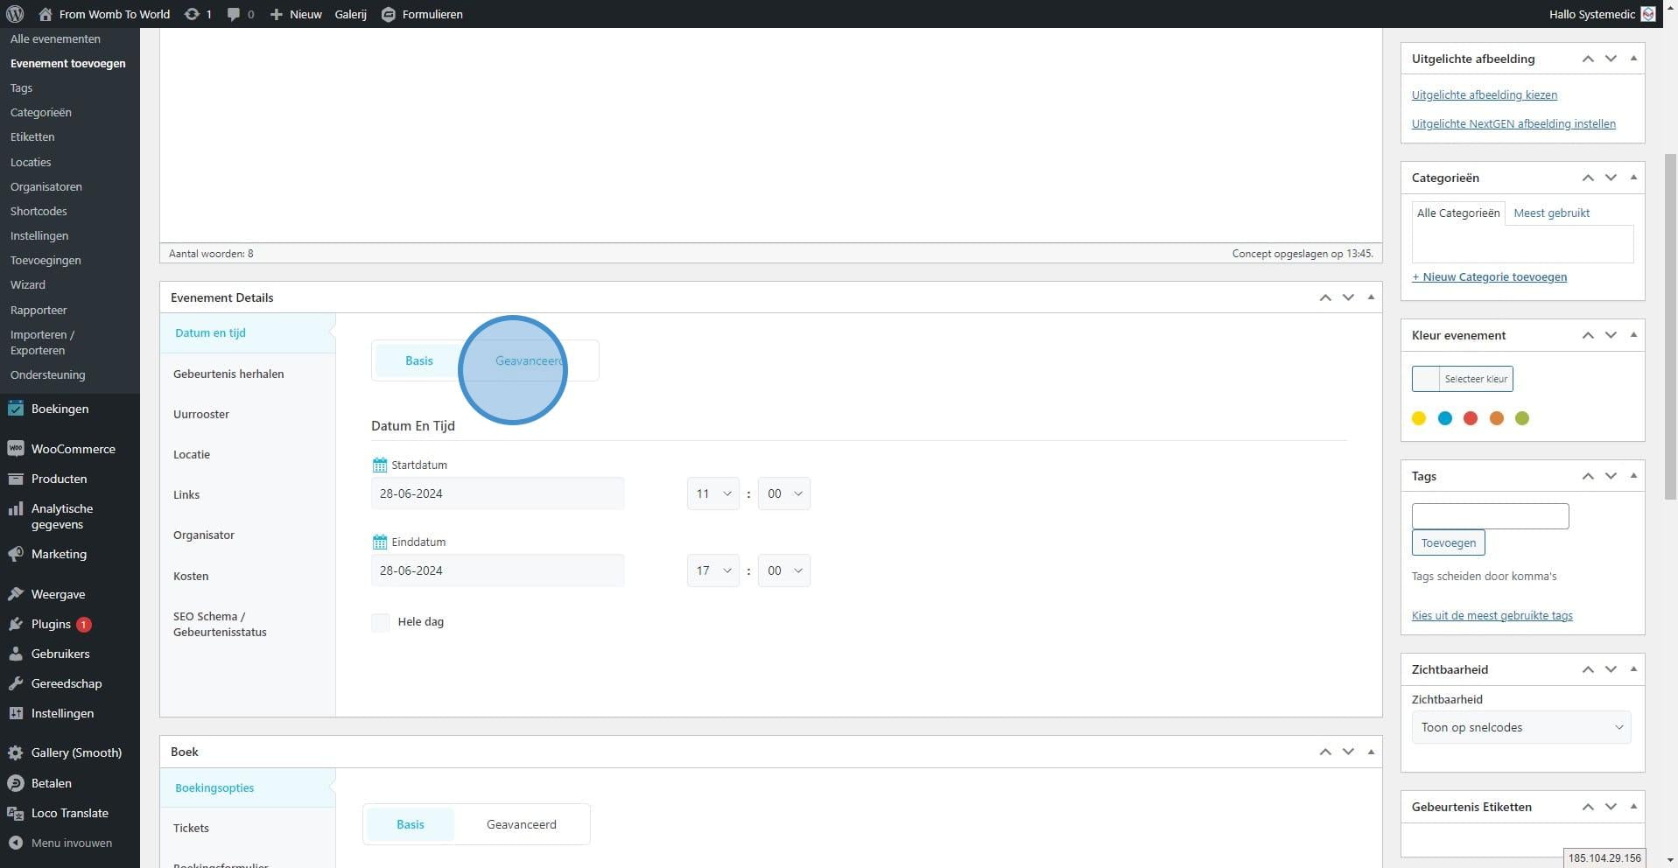Click the Einddatum calendar icon
The image size is (1678, 868).
379,542
